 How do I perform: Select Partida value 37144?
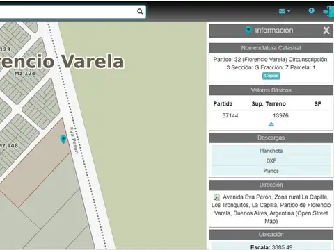230,115
